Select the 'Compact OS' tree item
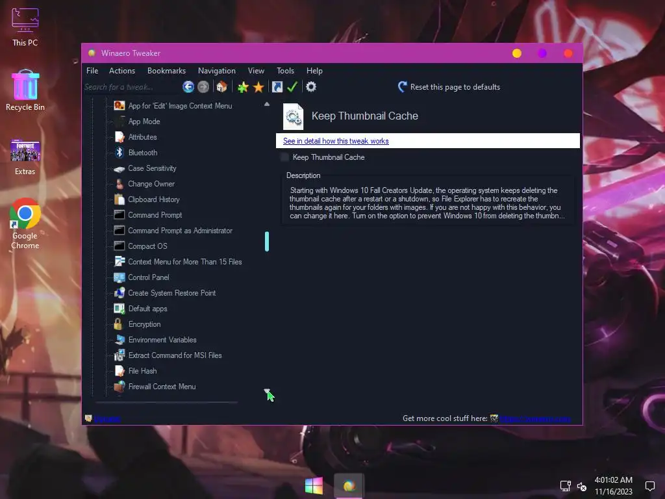Screen dimensions: 665x499 (147, 246)
